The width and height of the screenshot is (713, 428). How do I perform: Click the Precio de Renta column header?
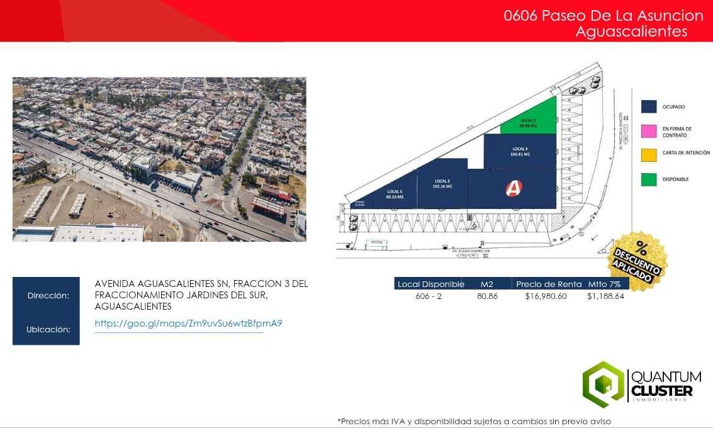548,284
